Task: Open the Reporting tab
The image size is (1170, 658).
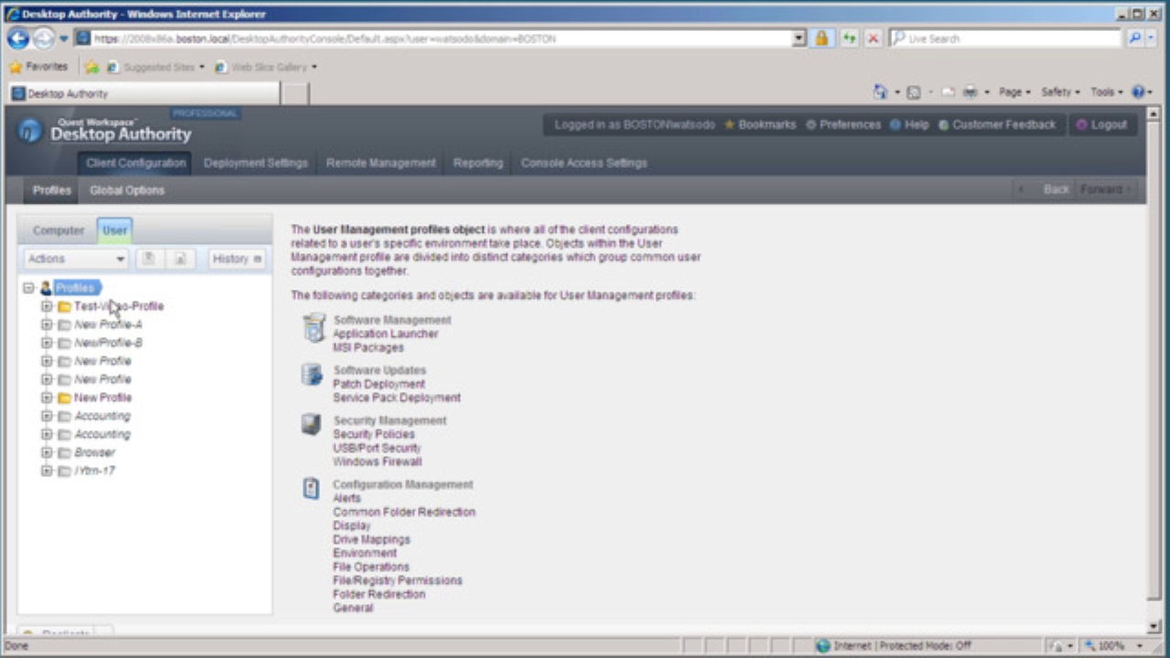Action: point(478,163)
